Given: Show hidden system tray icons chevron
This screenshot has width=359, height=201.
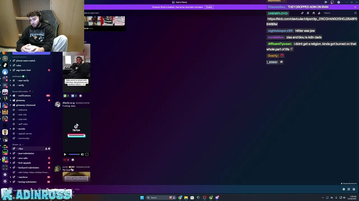Looking at the screenshot, I should pyautogui.click(x=323, y=198).
